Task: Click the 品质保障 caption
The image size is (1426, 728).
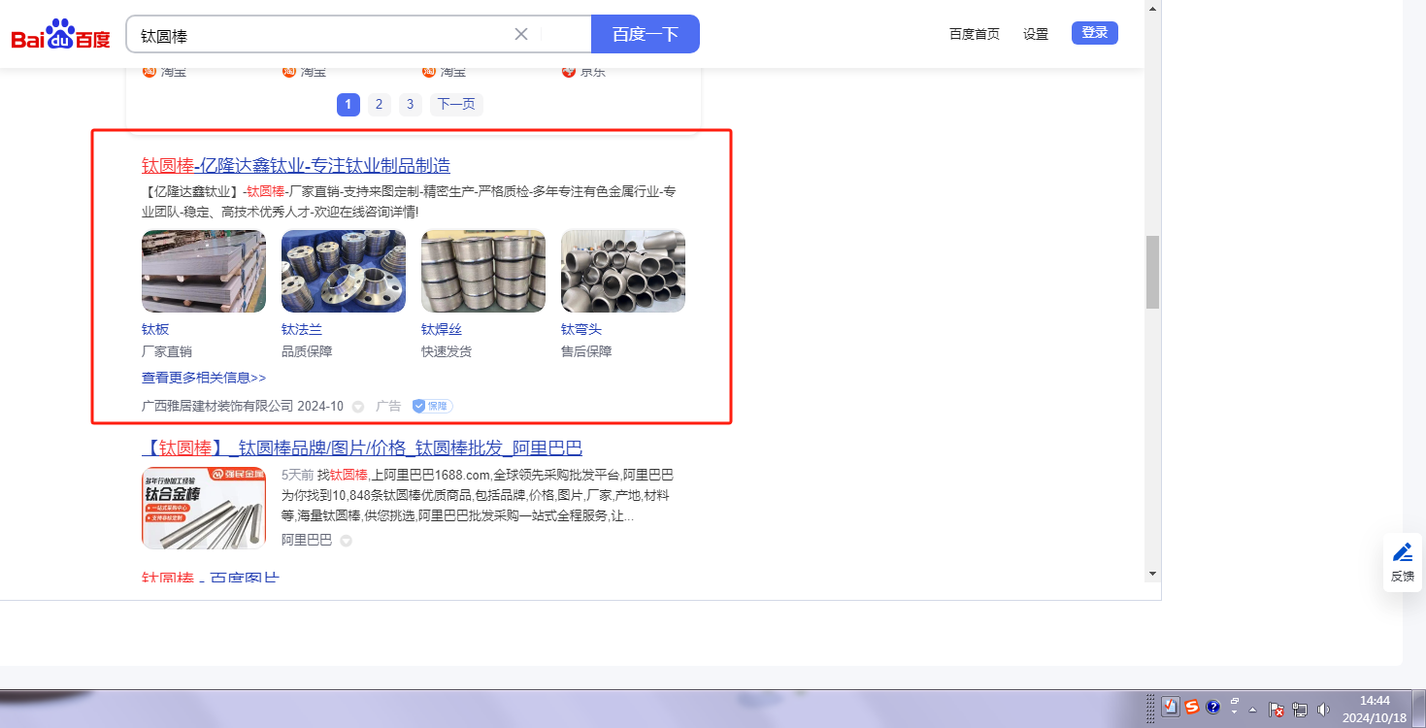Action: click(x=307, y=351)
